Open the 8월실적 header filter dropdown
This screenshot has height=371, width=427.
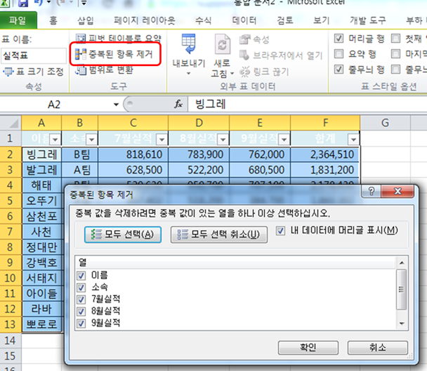pyautogui.click(x=223, y=140)
